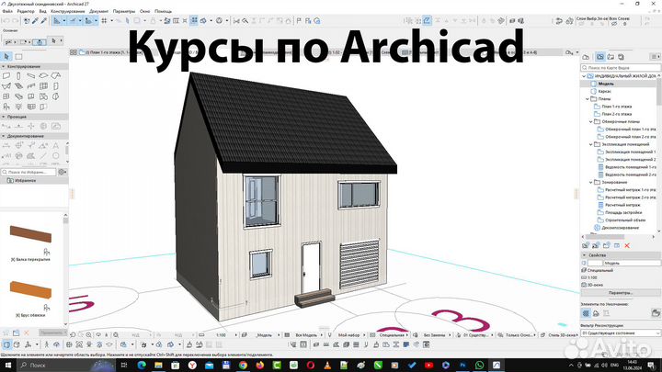Open VLC from the taskbar
Screen dimensions: 662x372
pyautogui.click(x=327, y=366)
